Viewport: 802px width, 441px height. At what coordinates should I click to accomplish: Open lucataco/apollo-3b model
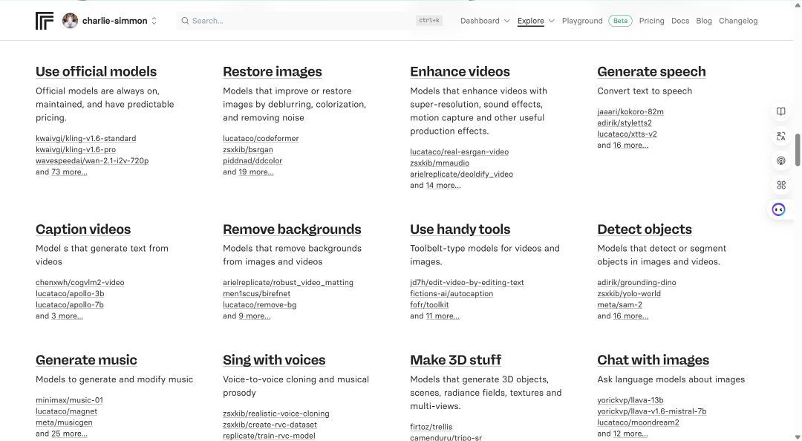coord(70,294)
